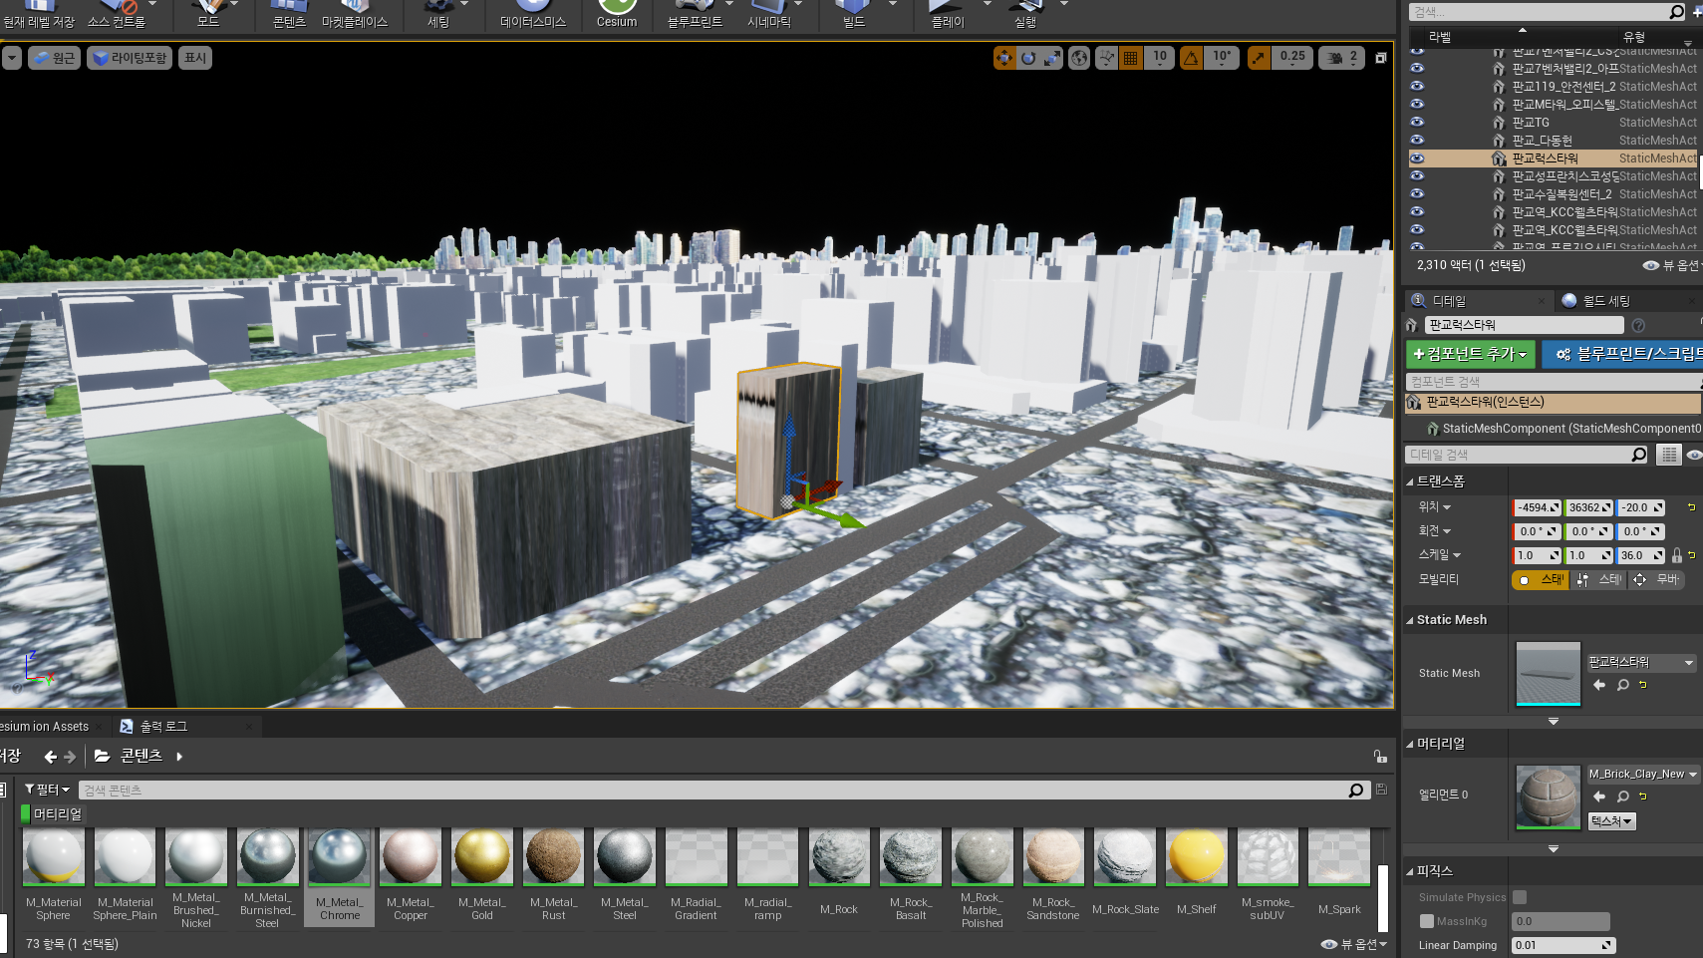Select StaticMeshComponent in component tree
Screen dimensions: 1703x958
pyautogui.click(x=1564, y=429)
